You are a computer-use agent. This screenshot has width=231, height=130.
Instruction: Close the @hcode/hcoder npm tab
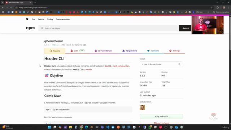pos(31,3)
